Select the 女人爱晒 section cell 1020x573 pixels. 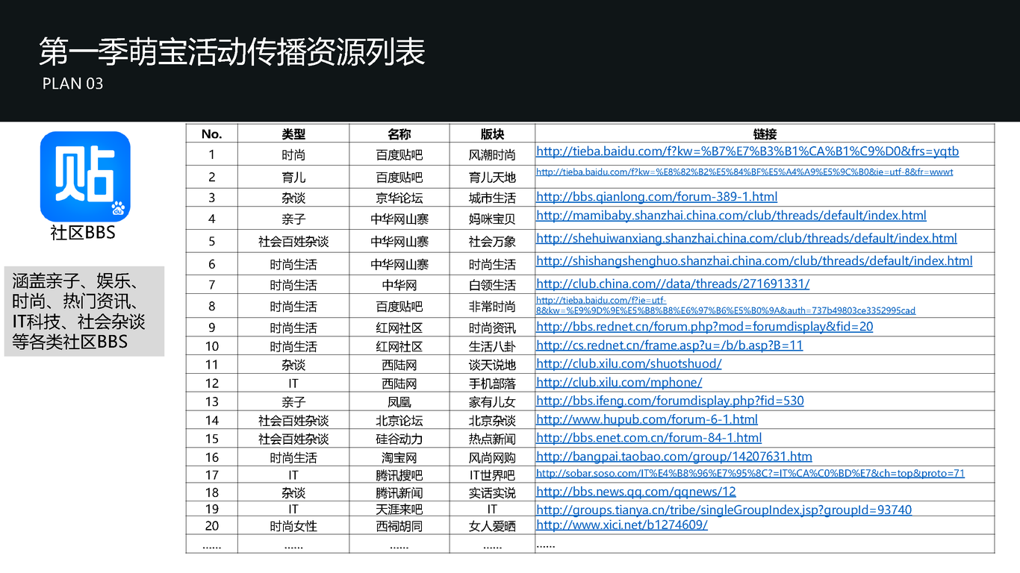coord(492,526)
